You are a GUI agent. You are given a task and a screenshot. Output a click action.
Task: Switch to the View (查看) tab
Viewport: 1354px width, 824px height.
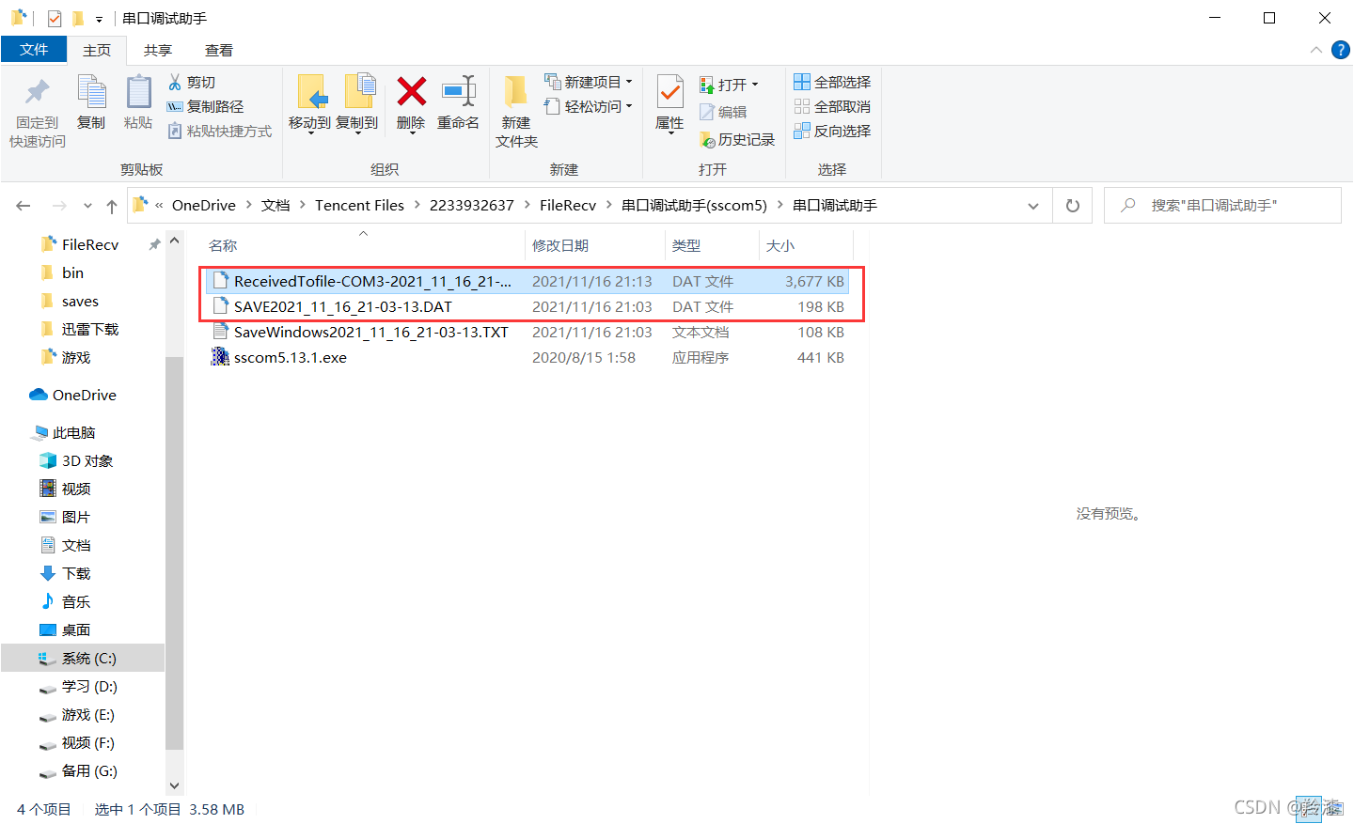tap(219, 51)
